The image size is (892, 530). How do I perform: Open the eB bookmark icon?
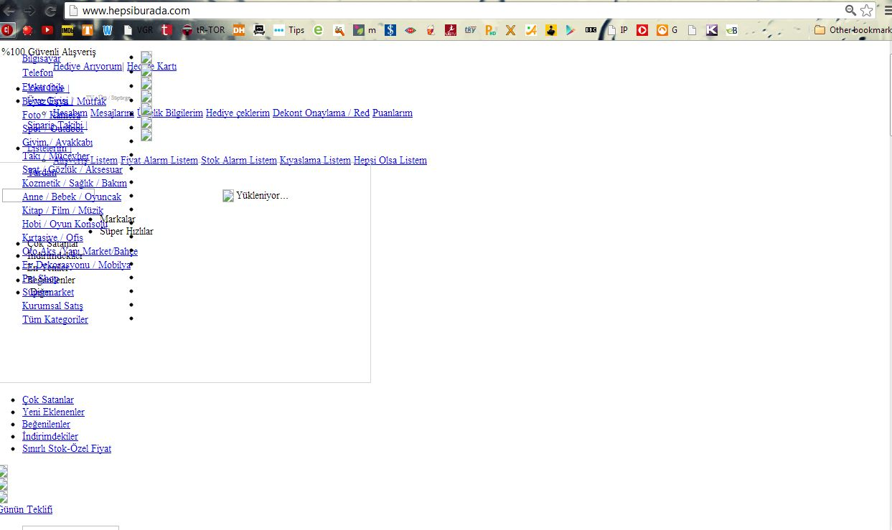tap(732, 30)
